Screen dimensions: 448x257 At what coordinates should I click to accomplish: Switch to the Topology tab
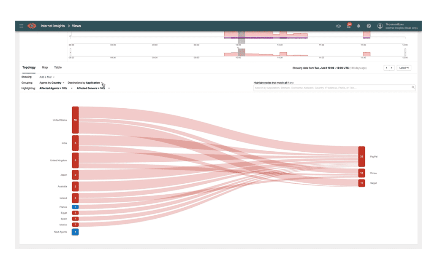click(29, 67)
